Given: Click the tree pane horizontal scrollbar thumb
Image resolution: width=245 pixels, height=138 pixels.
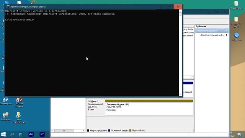Looking at the screenshot, I should click(x=64, y=131).
